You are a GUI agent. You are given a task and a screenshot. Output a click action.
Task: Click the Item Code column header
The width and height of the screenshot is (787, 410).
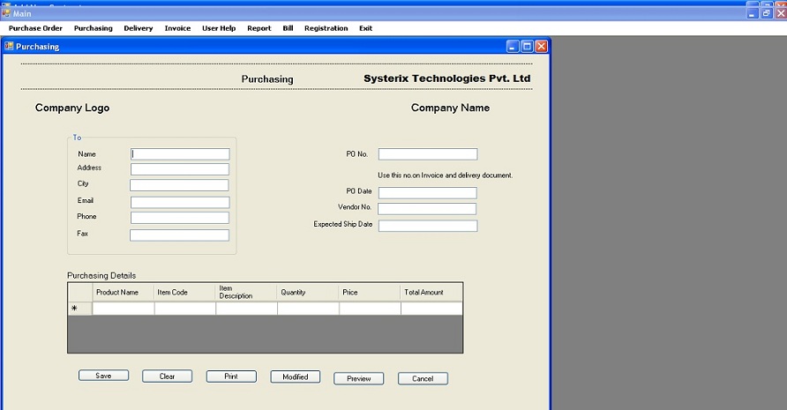click(x=184, y=292)
